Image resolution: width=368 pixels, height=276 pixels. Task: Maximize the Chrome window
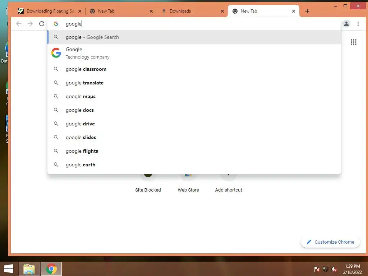point(345,6)
